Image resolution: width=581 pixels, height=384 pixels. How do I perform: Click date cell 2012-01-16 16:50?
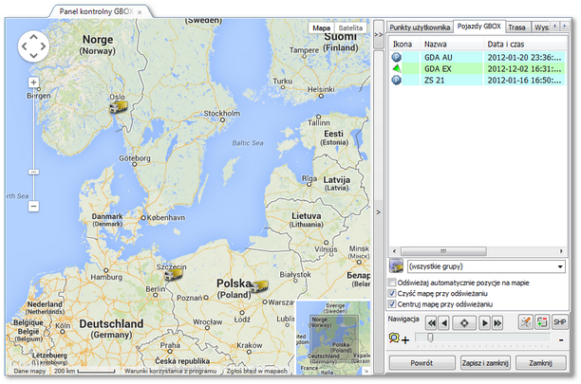click(524, 81)
